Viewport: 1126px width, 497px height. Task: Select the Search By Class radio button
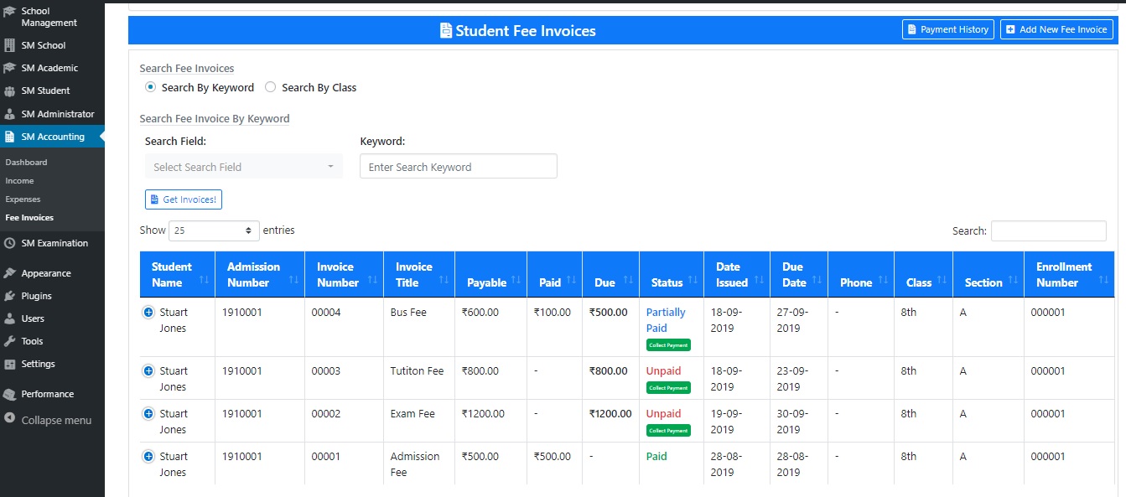coord(270,86)
